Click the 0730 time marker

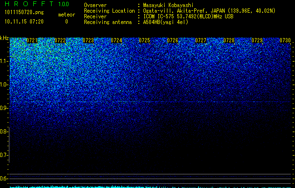(285, 40)
